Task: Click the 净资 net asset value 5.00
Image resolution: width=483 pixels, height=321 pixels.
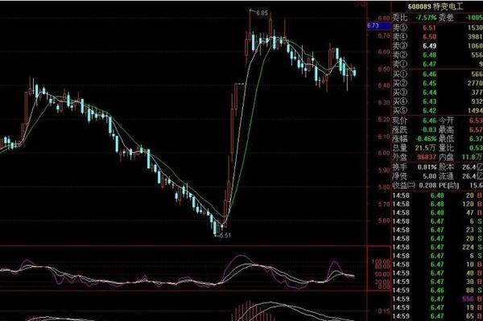Action: coord(429,176)
